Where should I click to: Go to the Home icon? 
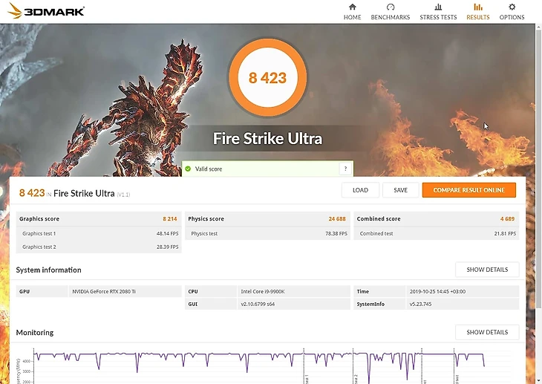point(352,7)
